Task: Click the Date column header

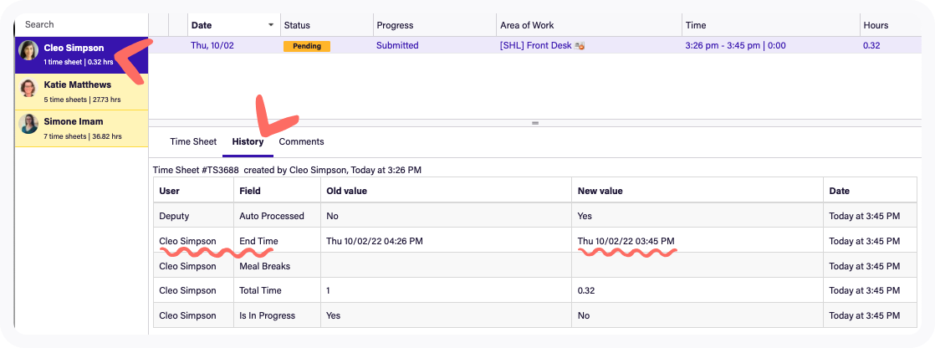Action: coord(234,25)
